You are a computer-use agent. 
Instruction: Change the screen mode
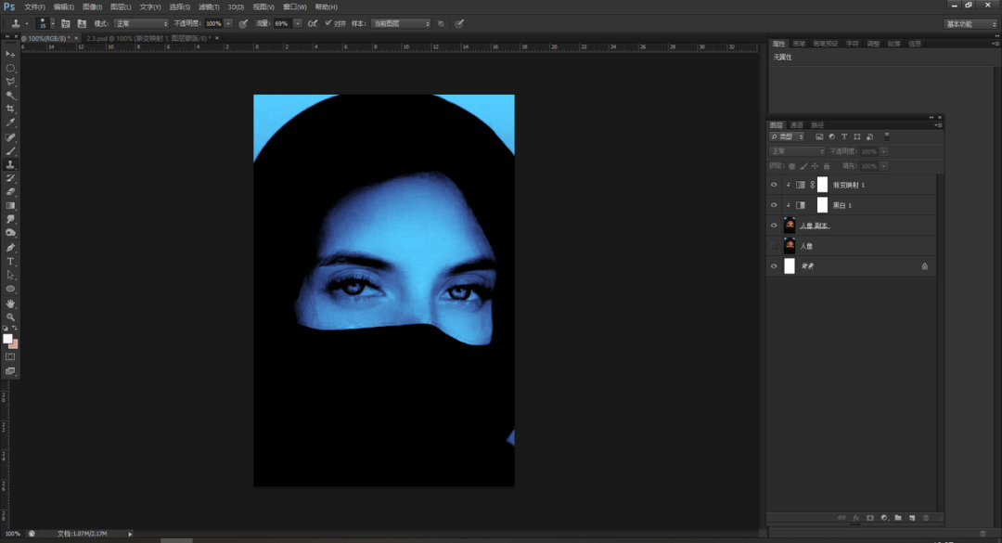[10, 371]
